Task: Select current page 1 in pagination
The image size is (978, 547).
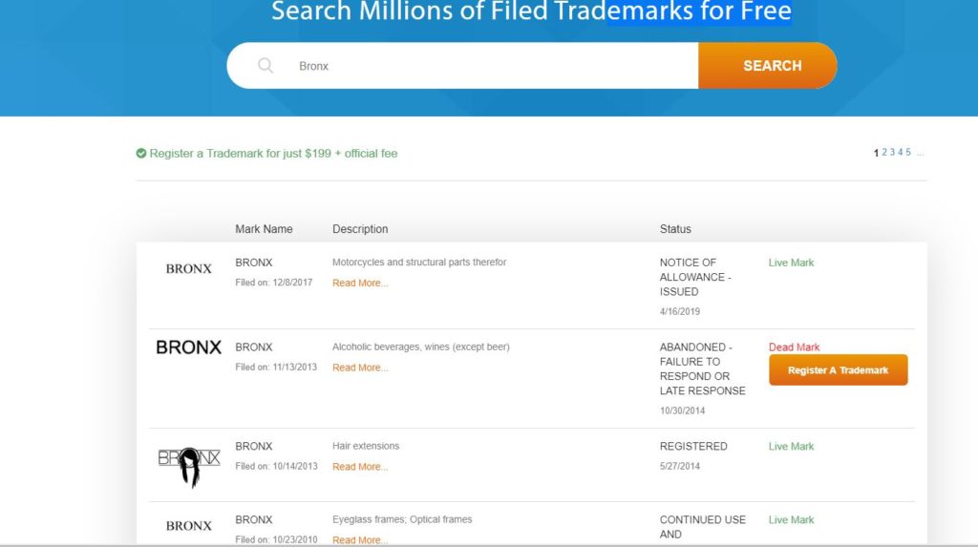Action: coord(877,153)
